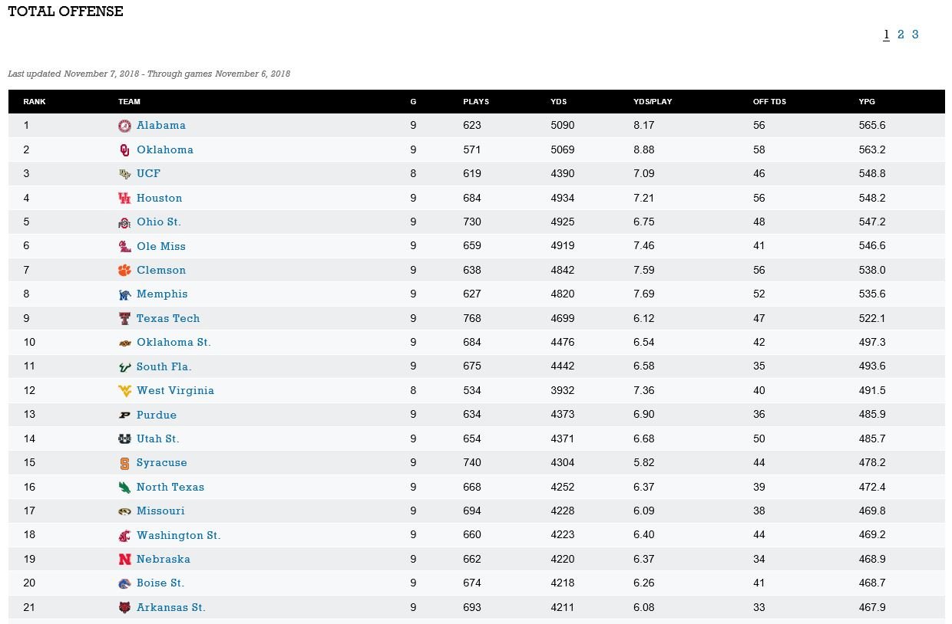Click the Last updated November 7 note
This screenshot has height=624, width=952.
149,74
